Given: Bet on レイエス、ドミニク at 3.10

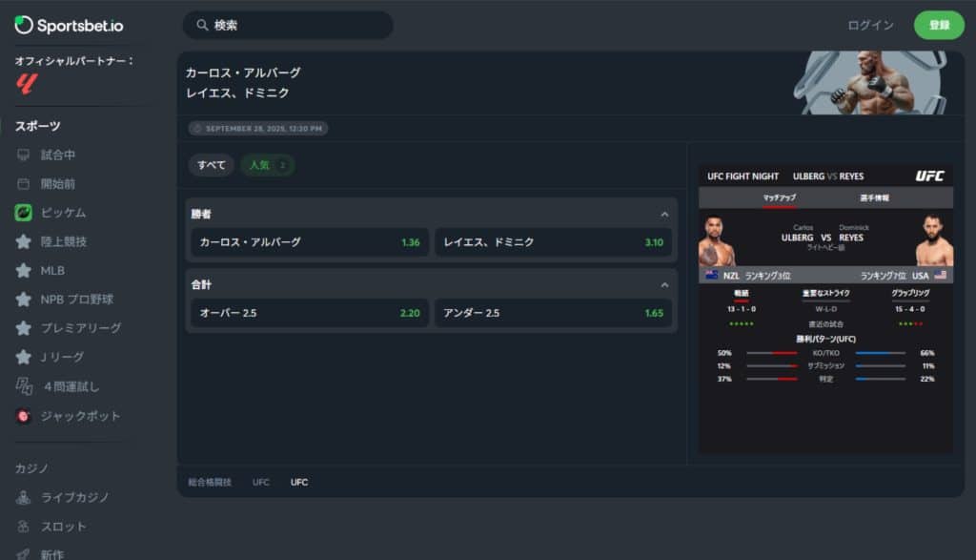Looking at the screenshot, I should coord(553,242).
